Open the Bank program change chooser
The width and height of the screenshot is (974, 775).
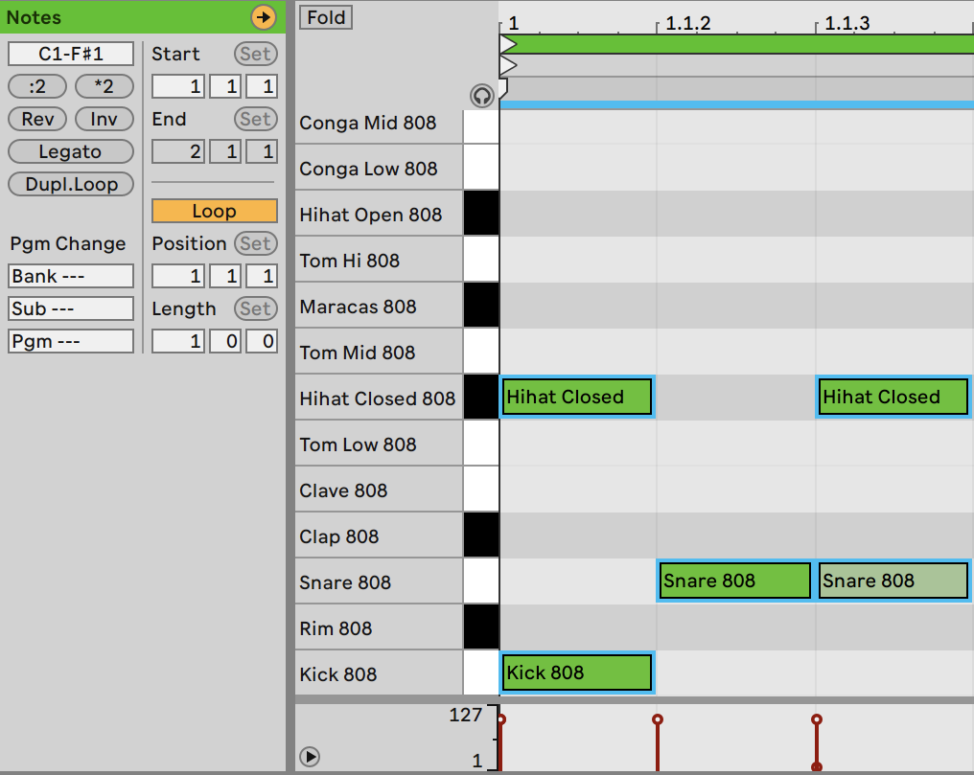tap(71, 276)
